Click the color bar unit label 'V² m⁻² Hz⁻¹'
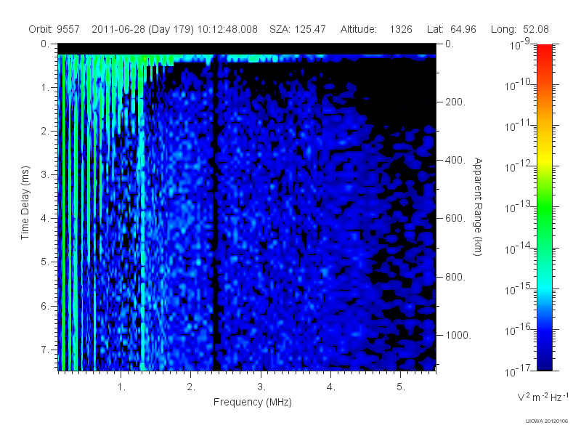Viewport: 581px width, 436px height. coord(543,397)
